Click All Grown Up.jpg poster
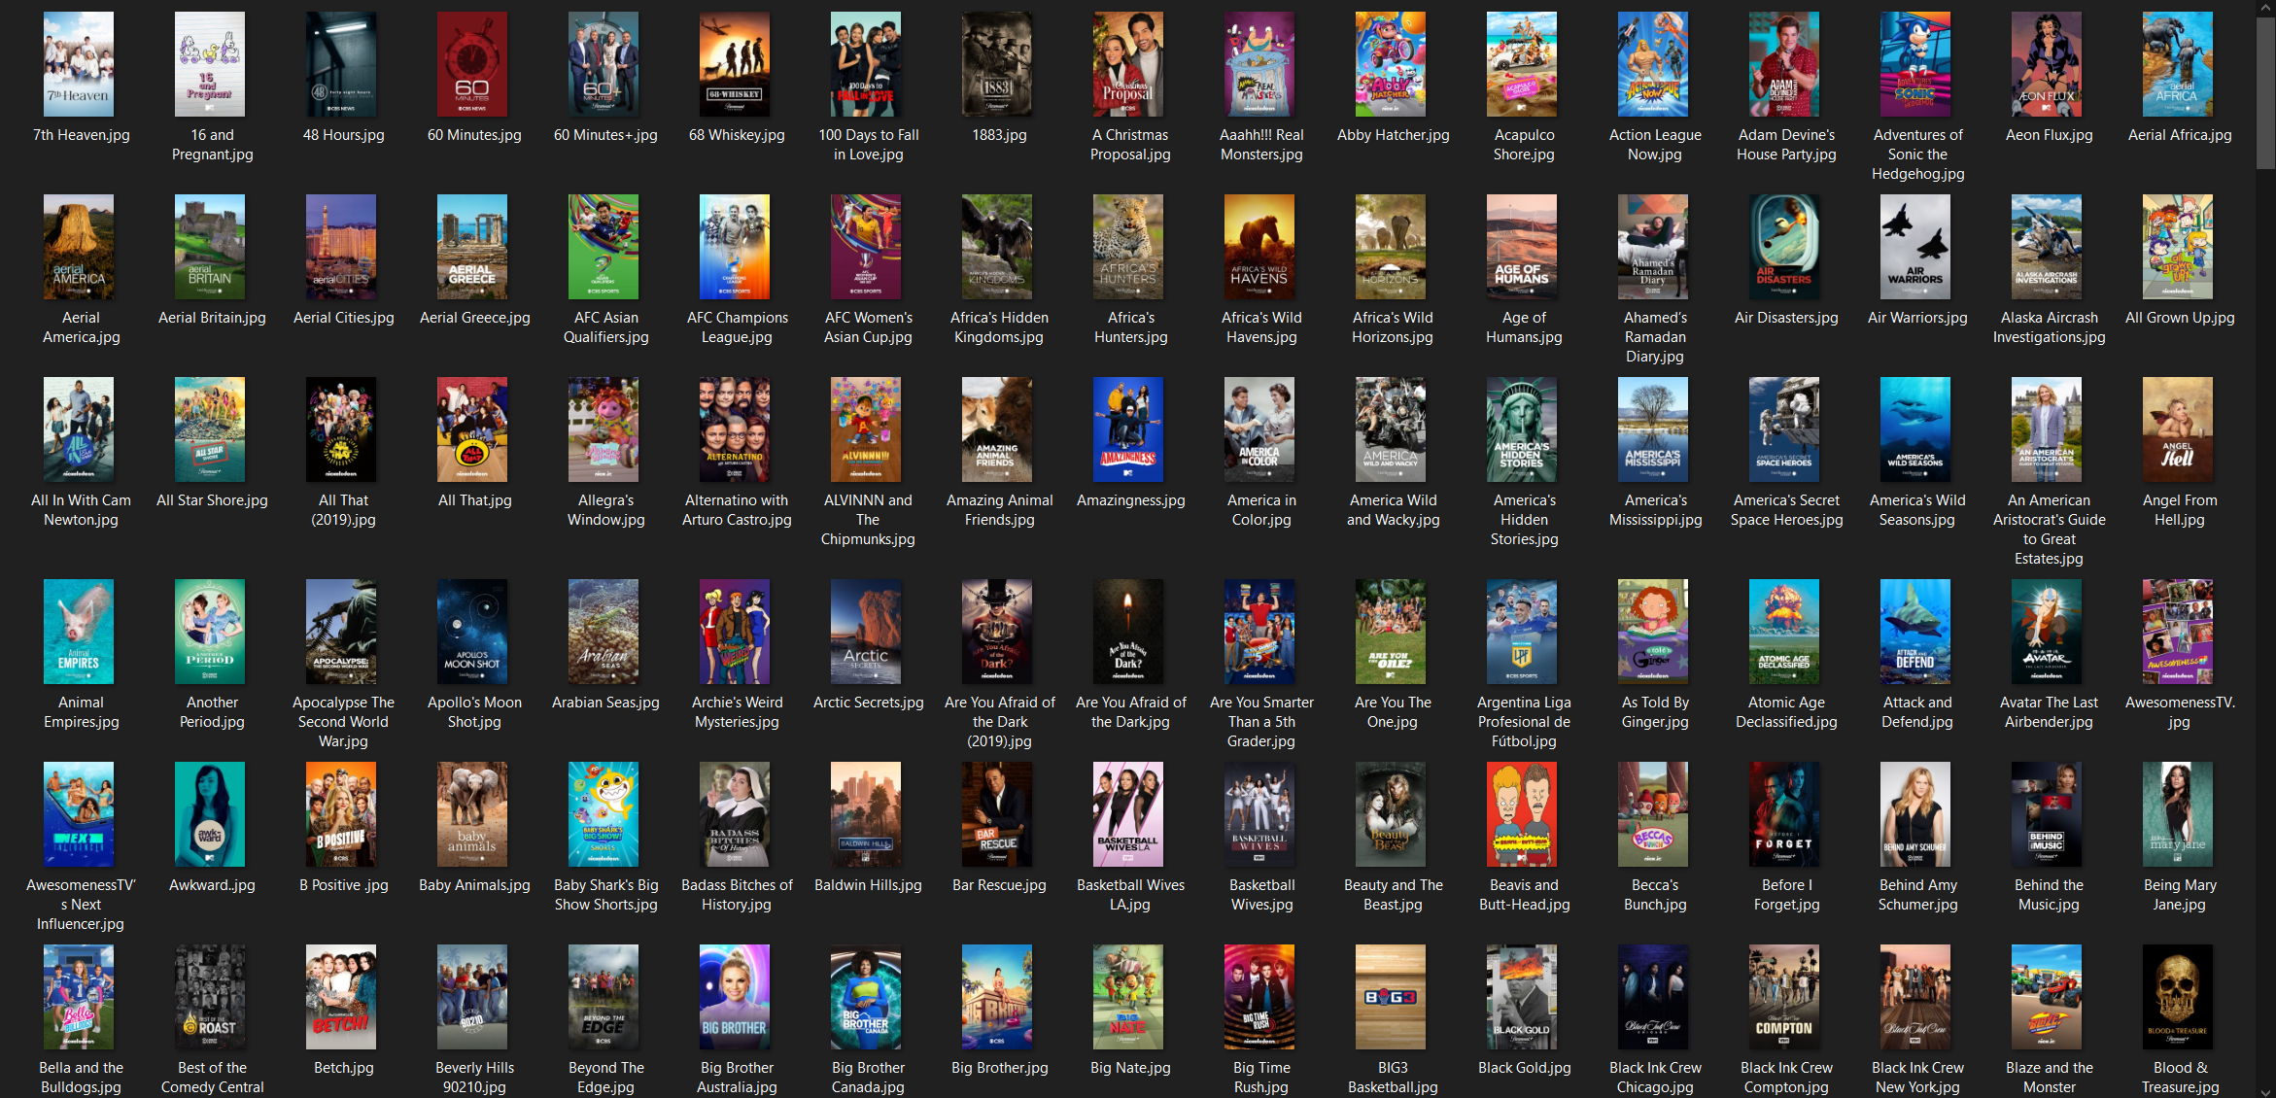 2178,247
